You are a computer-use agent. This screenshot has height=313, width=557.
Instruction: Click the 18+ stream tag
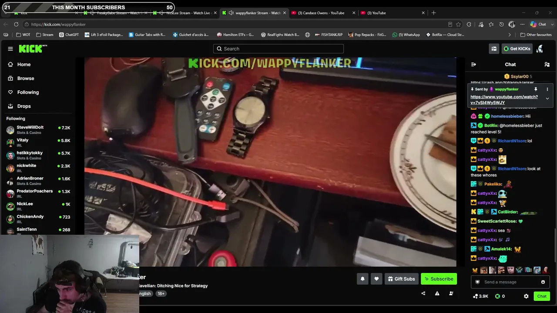[161, 293]
